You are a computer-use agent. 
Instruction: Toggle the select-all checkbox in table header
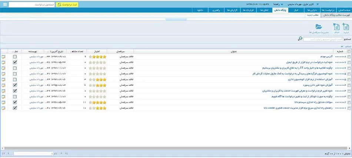coord(349,51)
